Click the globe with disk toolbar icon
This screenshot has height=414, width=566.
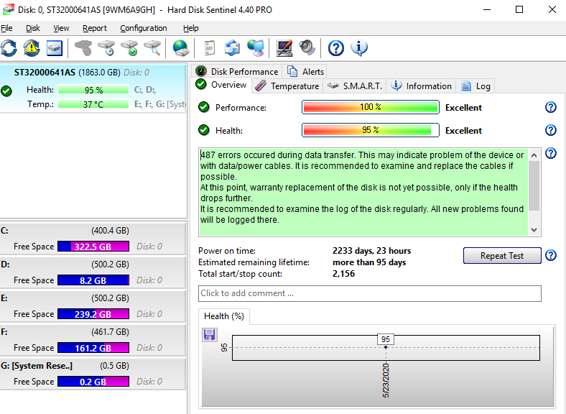[x=180, y=48]
